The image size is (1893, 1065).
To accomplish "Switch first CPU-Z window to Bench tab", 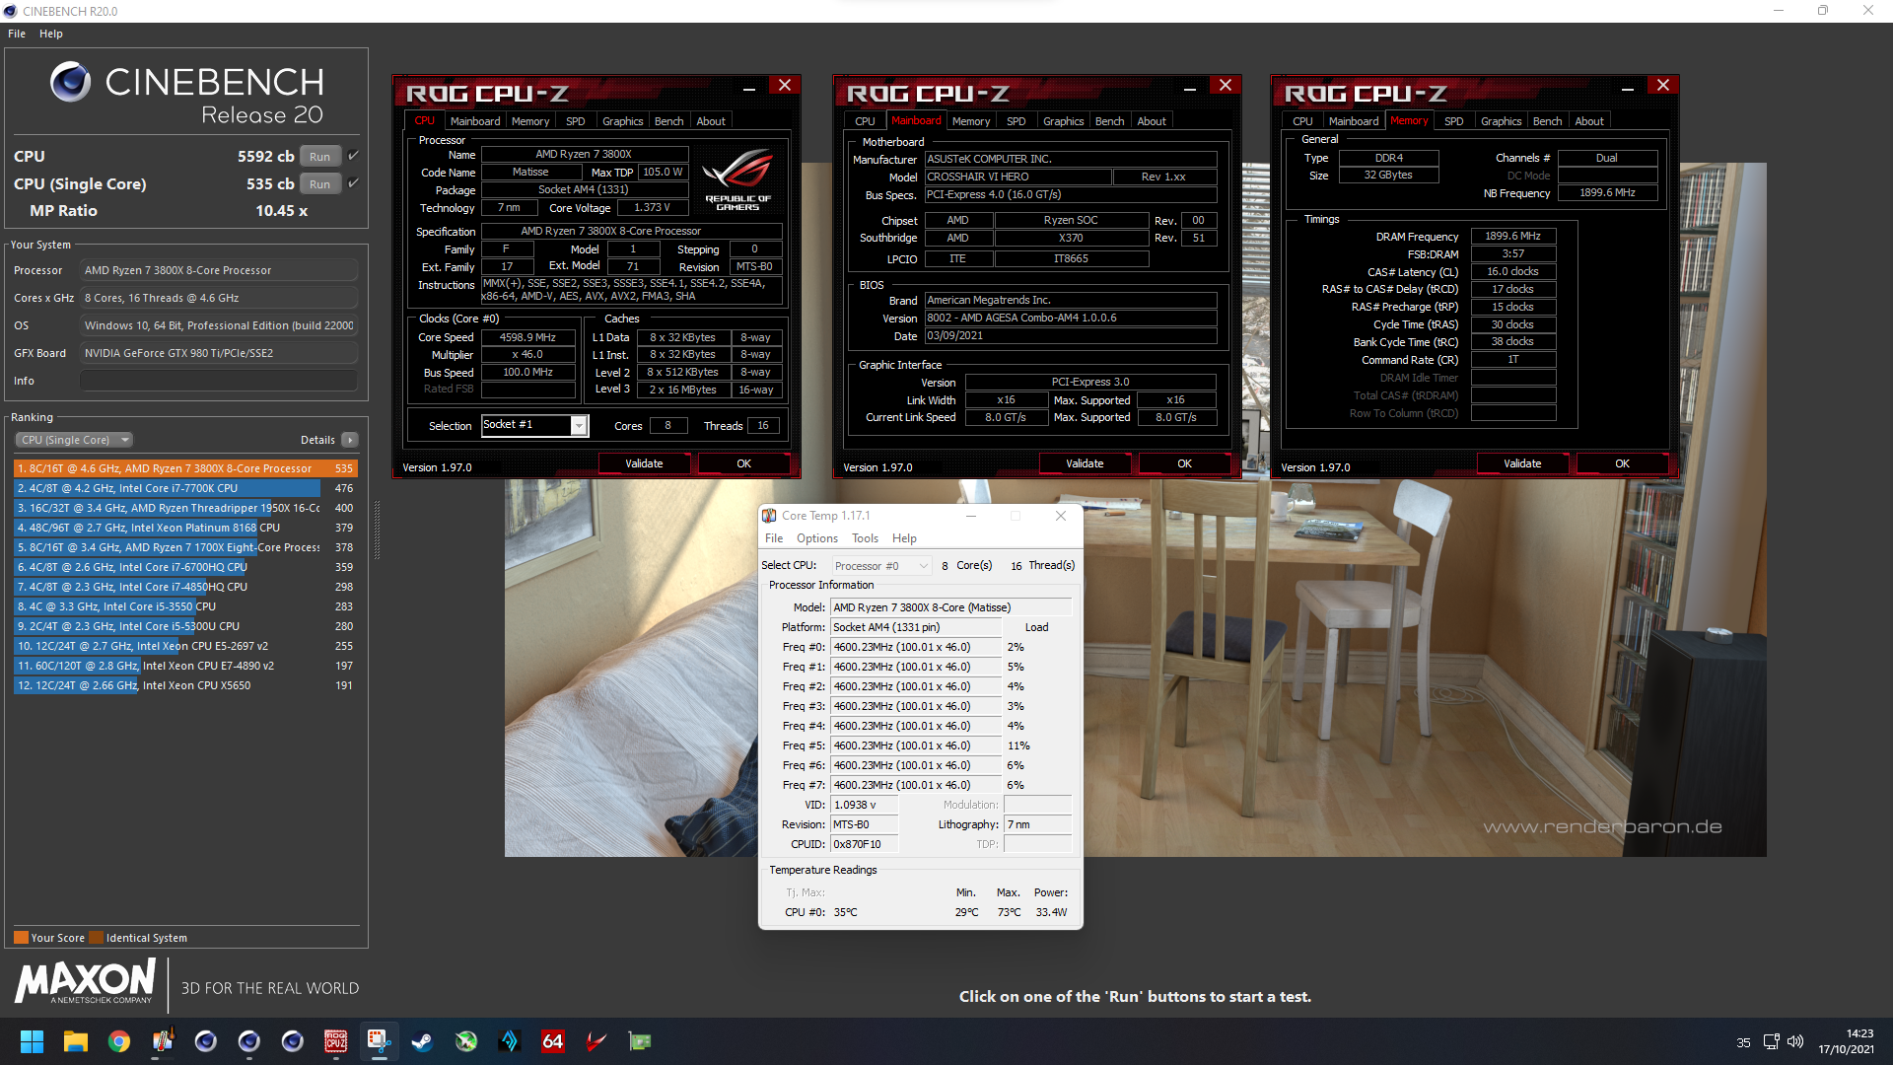I will [668, 121].
